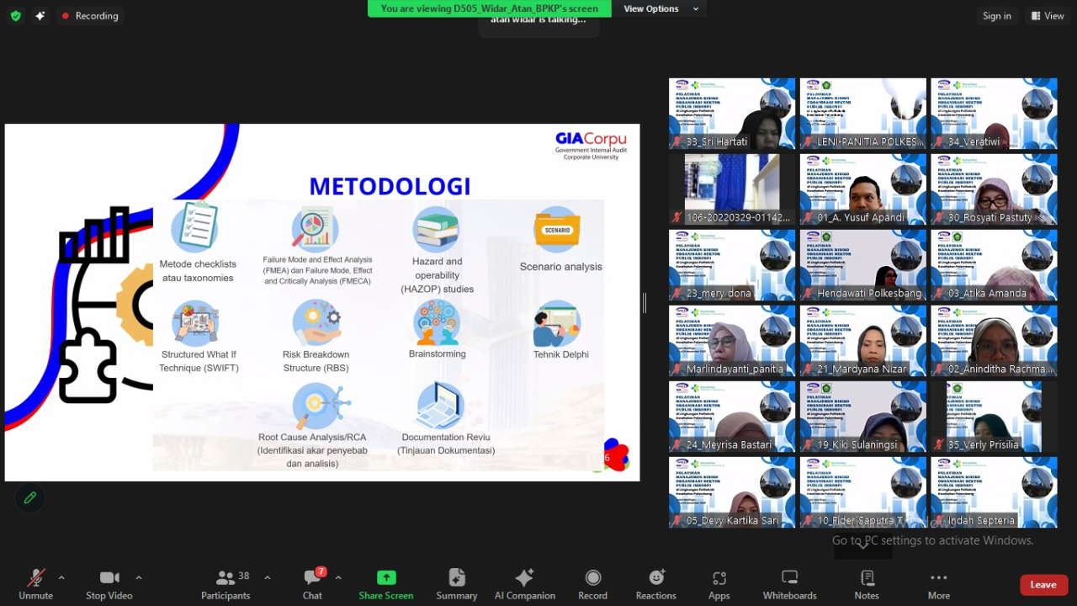The image size is (1077, 606).
Task: Open the More menu
Action: tap(938, 584)
